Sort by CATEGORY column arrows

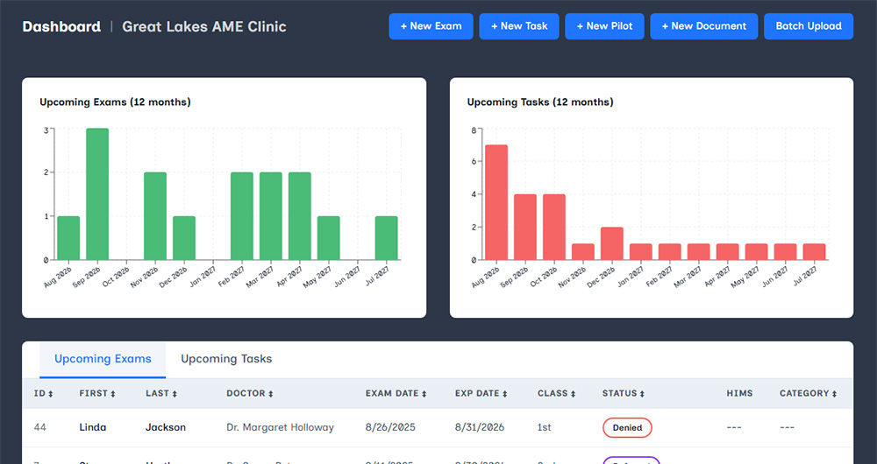[x=834, y=394]
